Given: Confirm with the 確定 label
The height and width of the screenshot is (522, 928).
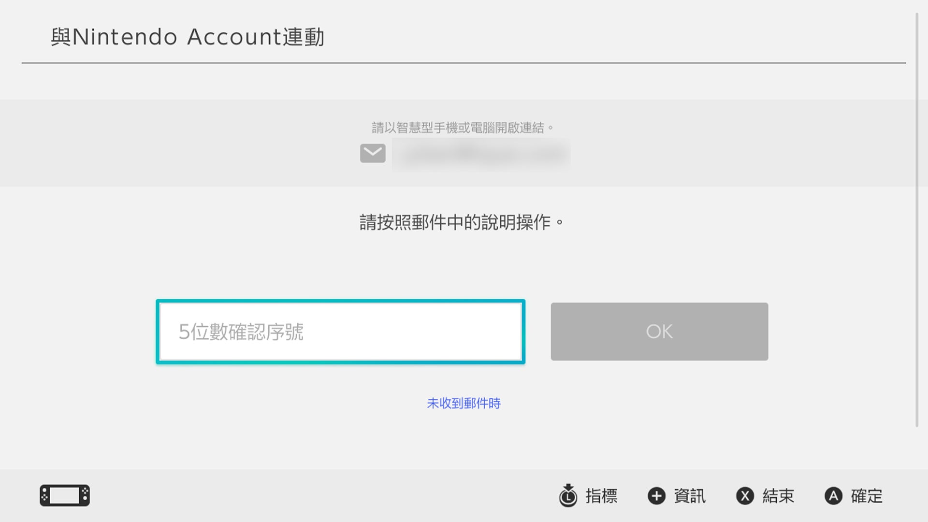Looking at the screenshot, I should point(867,496).
